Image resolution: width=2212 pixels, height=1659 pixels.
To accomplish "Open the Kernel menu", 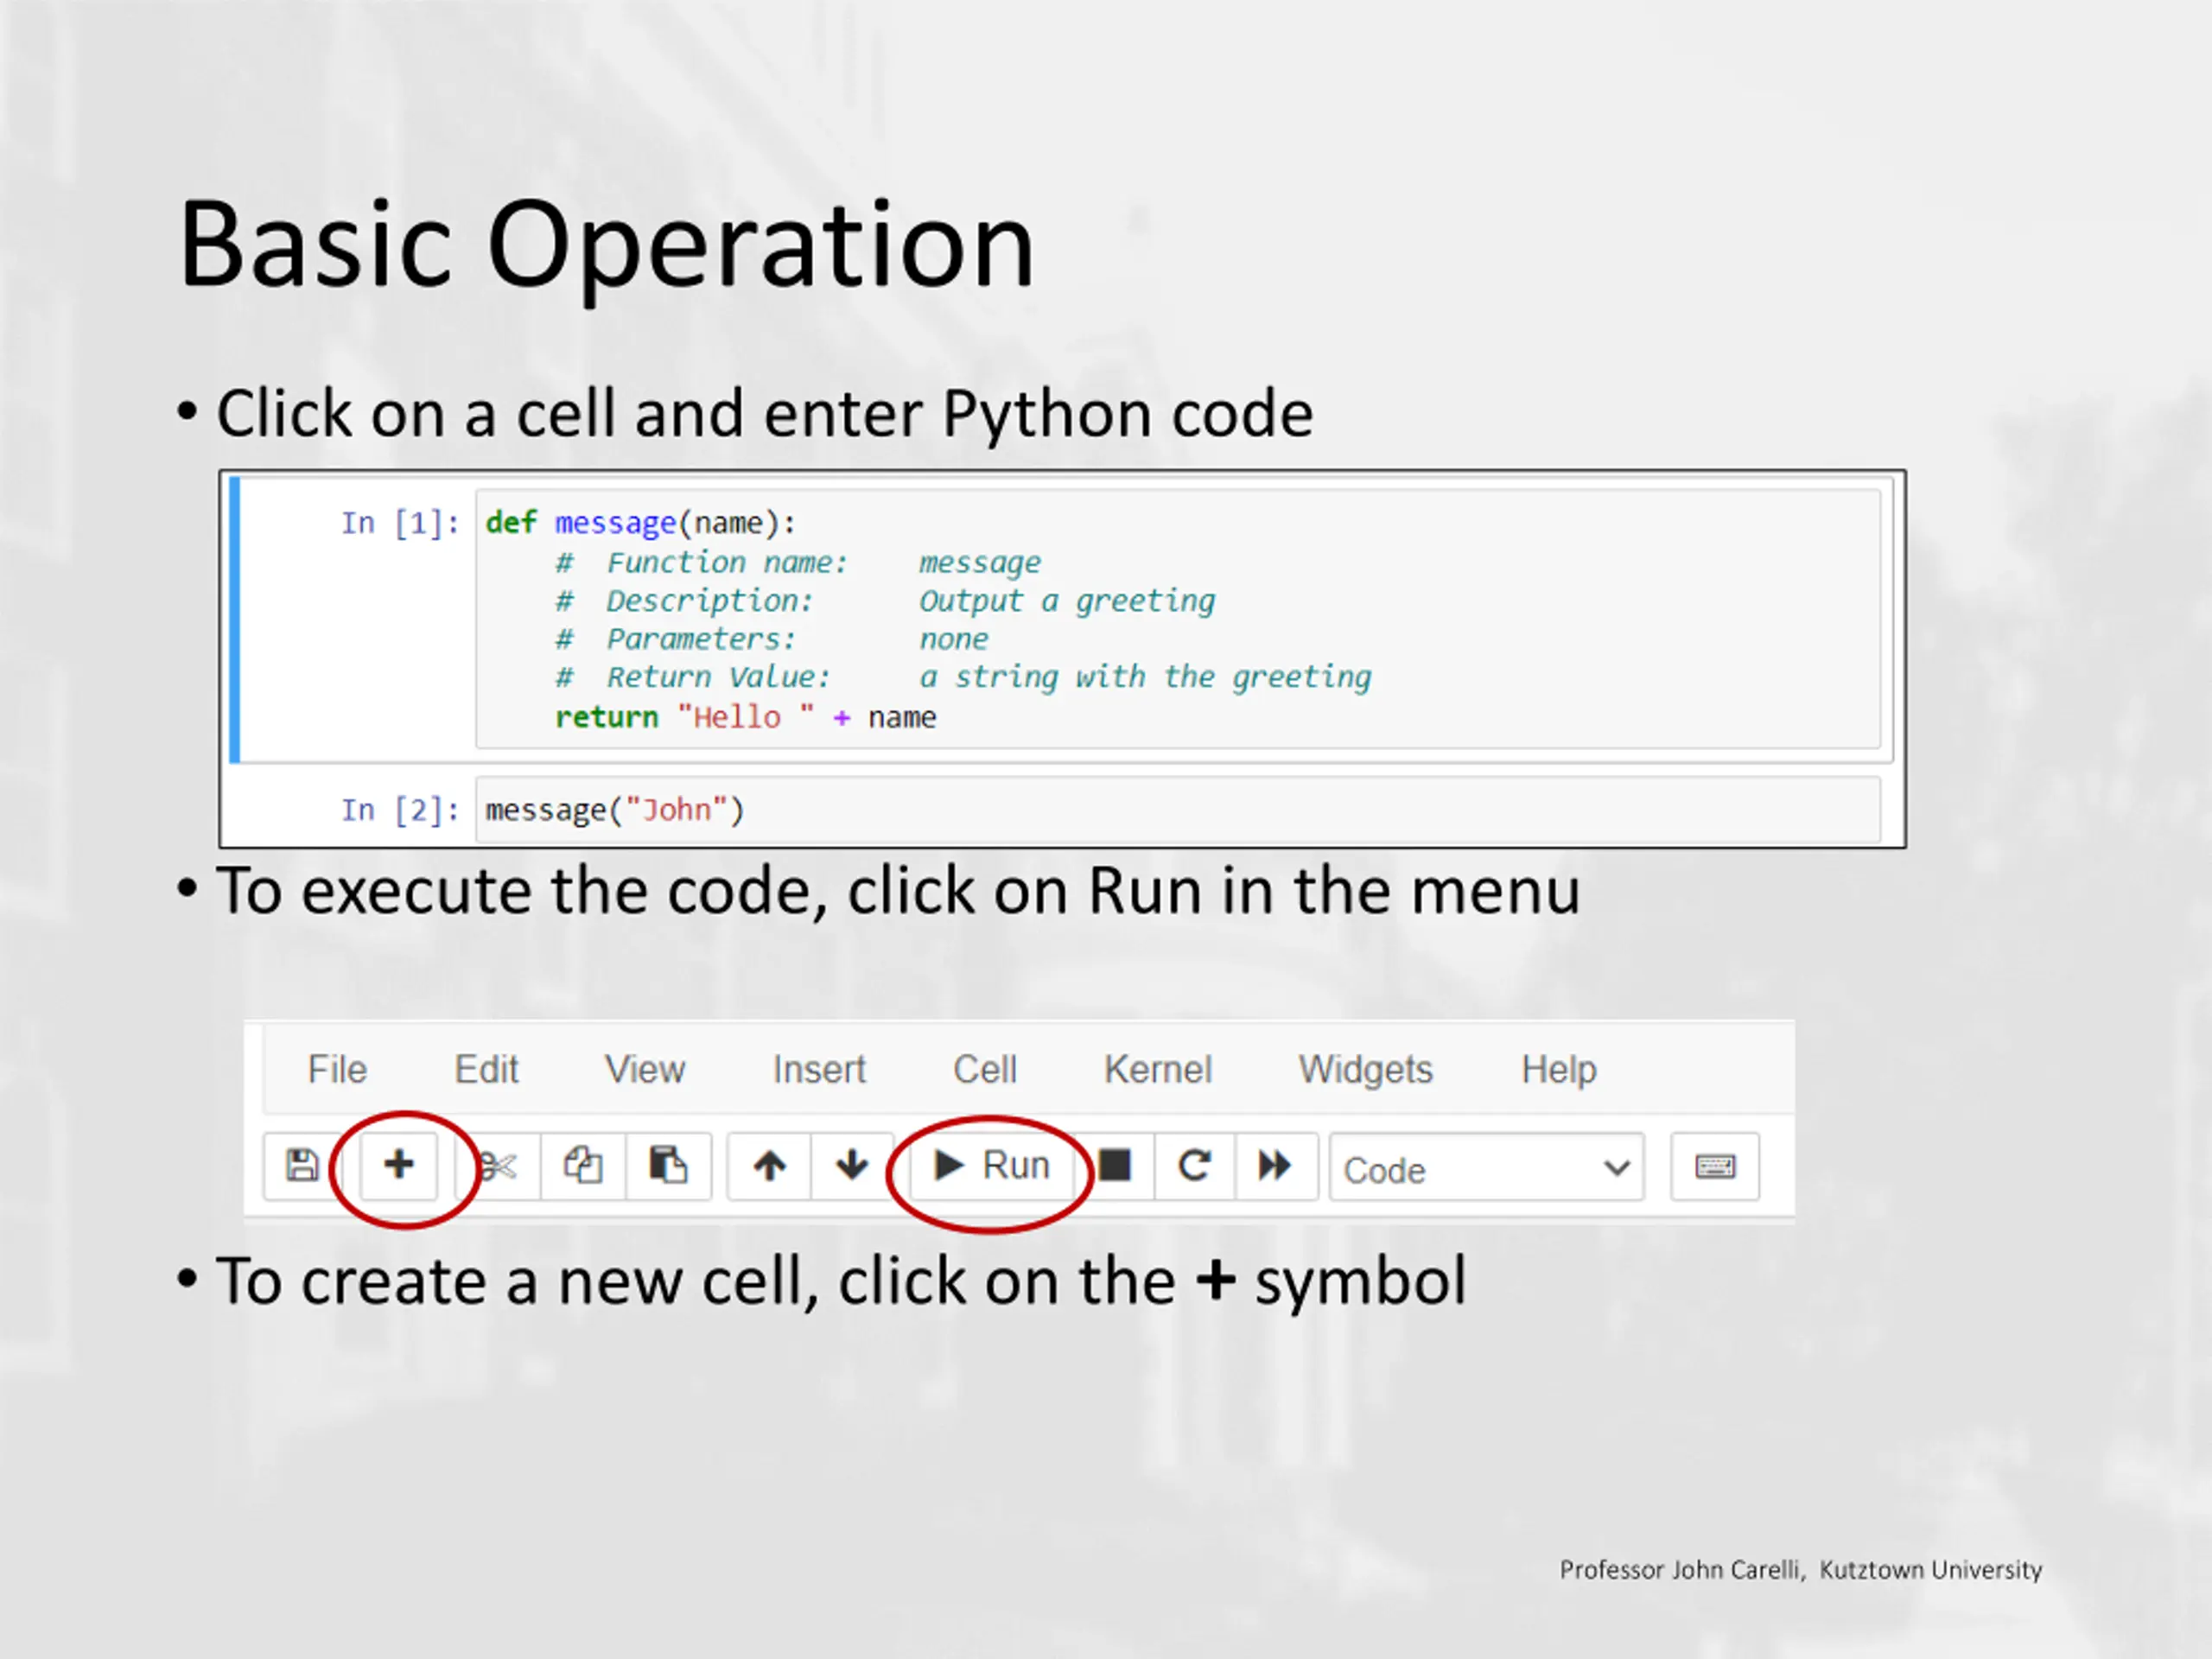I will coord(1158,1070).
